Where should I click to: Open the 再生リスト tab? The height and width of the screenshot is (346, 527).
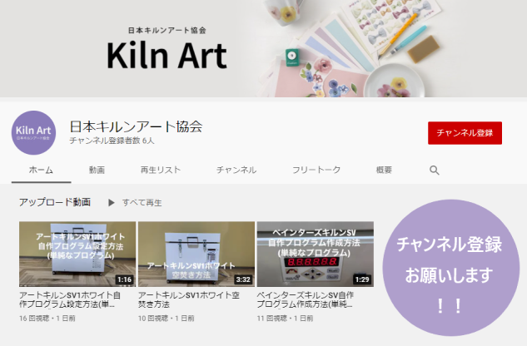click(161, 170)
